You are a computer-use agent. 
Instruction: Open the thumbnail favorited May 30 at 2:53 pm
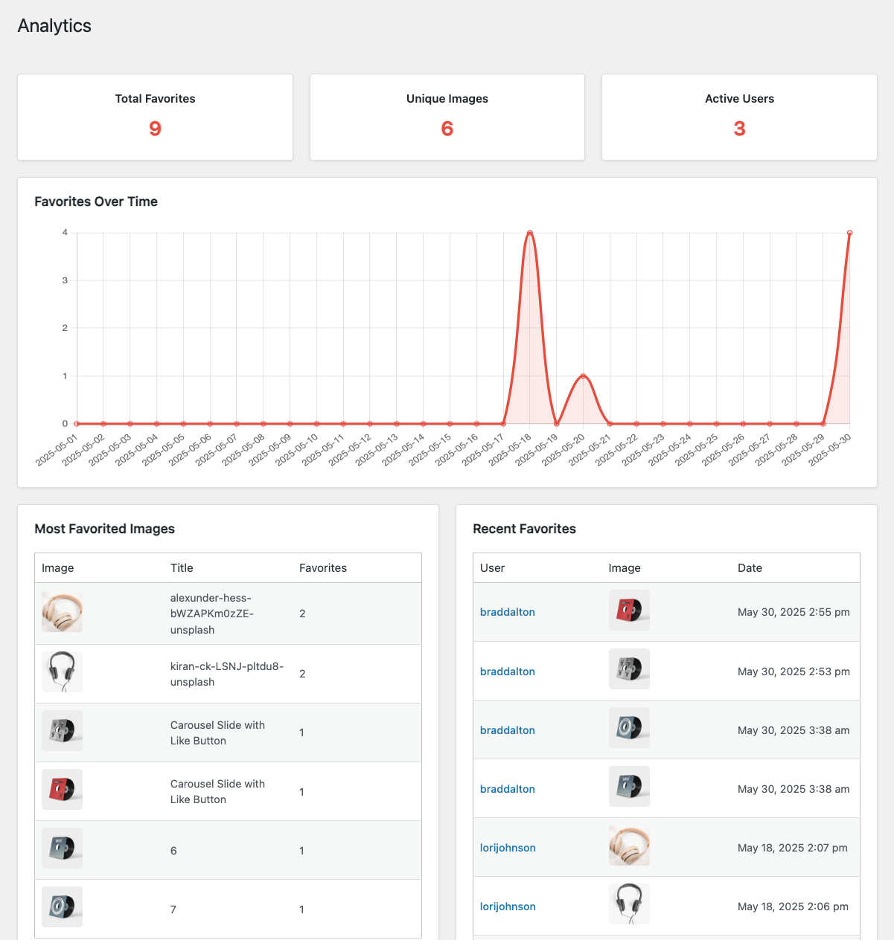(x=629, y=669)
